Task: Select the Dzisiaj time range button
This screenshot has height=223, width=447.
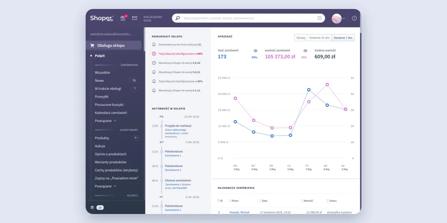Action: point(301,38)
